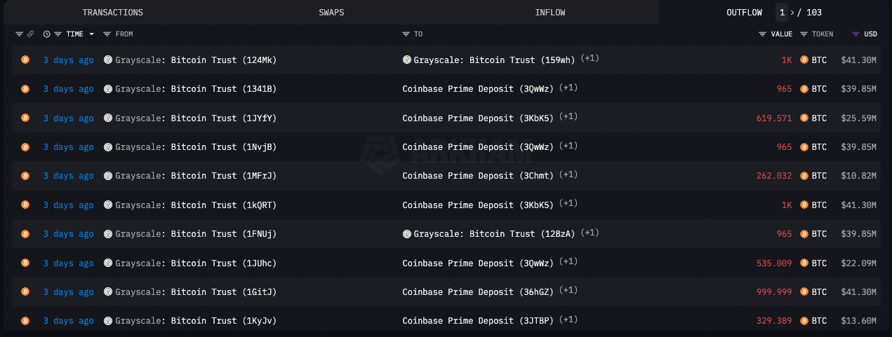The width and height of the screenshot is (892, 337).
Task: Expand +1 badge beside Coinbase Prime 3JTBP
Action: pos(568,319)
